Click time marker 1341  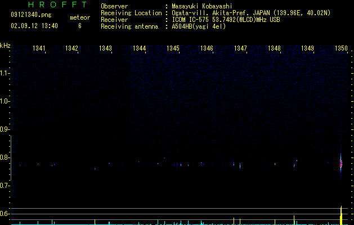(x=39, y=48)
